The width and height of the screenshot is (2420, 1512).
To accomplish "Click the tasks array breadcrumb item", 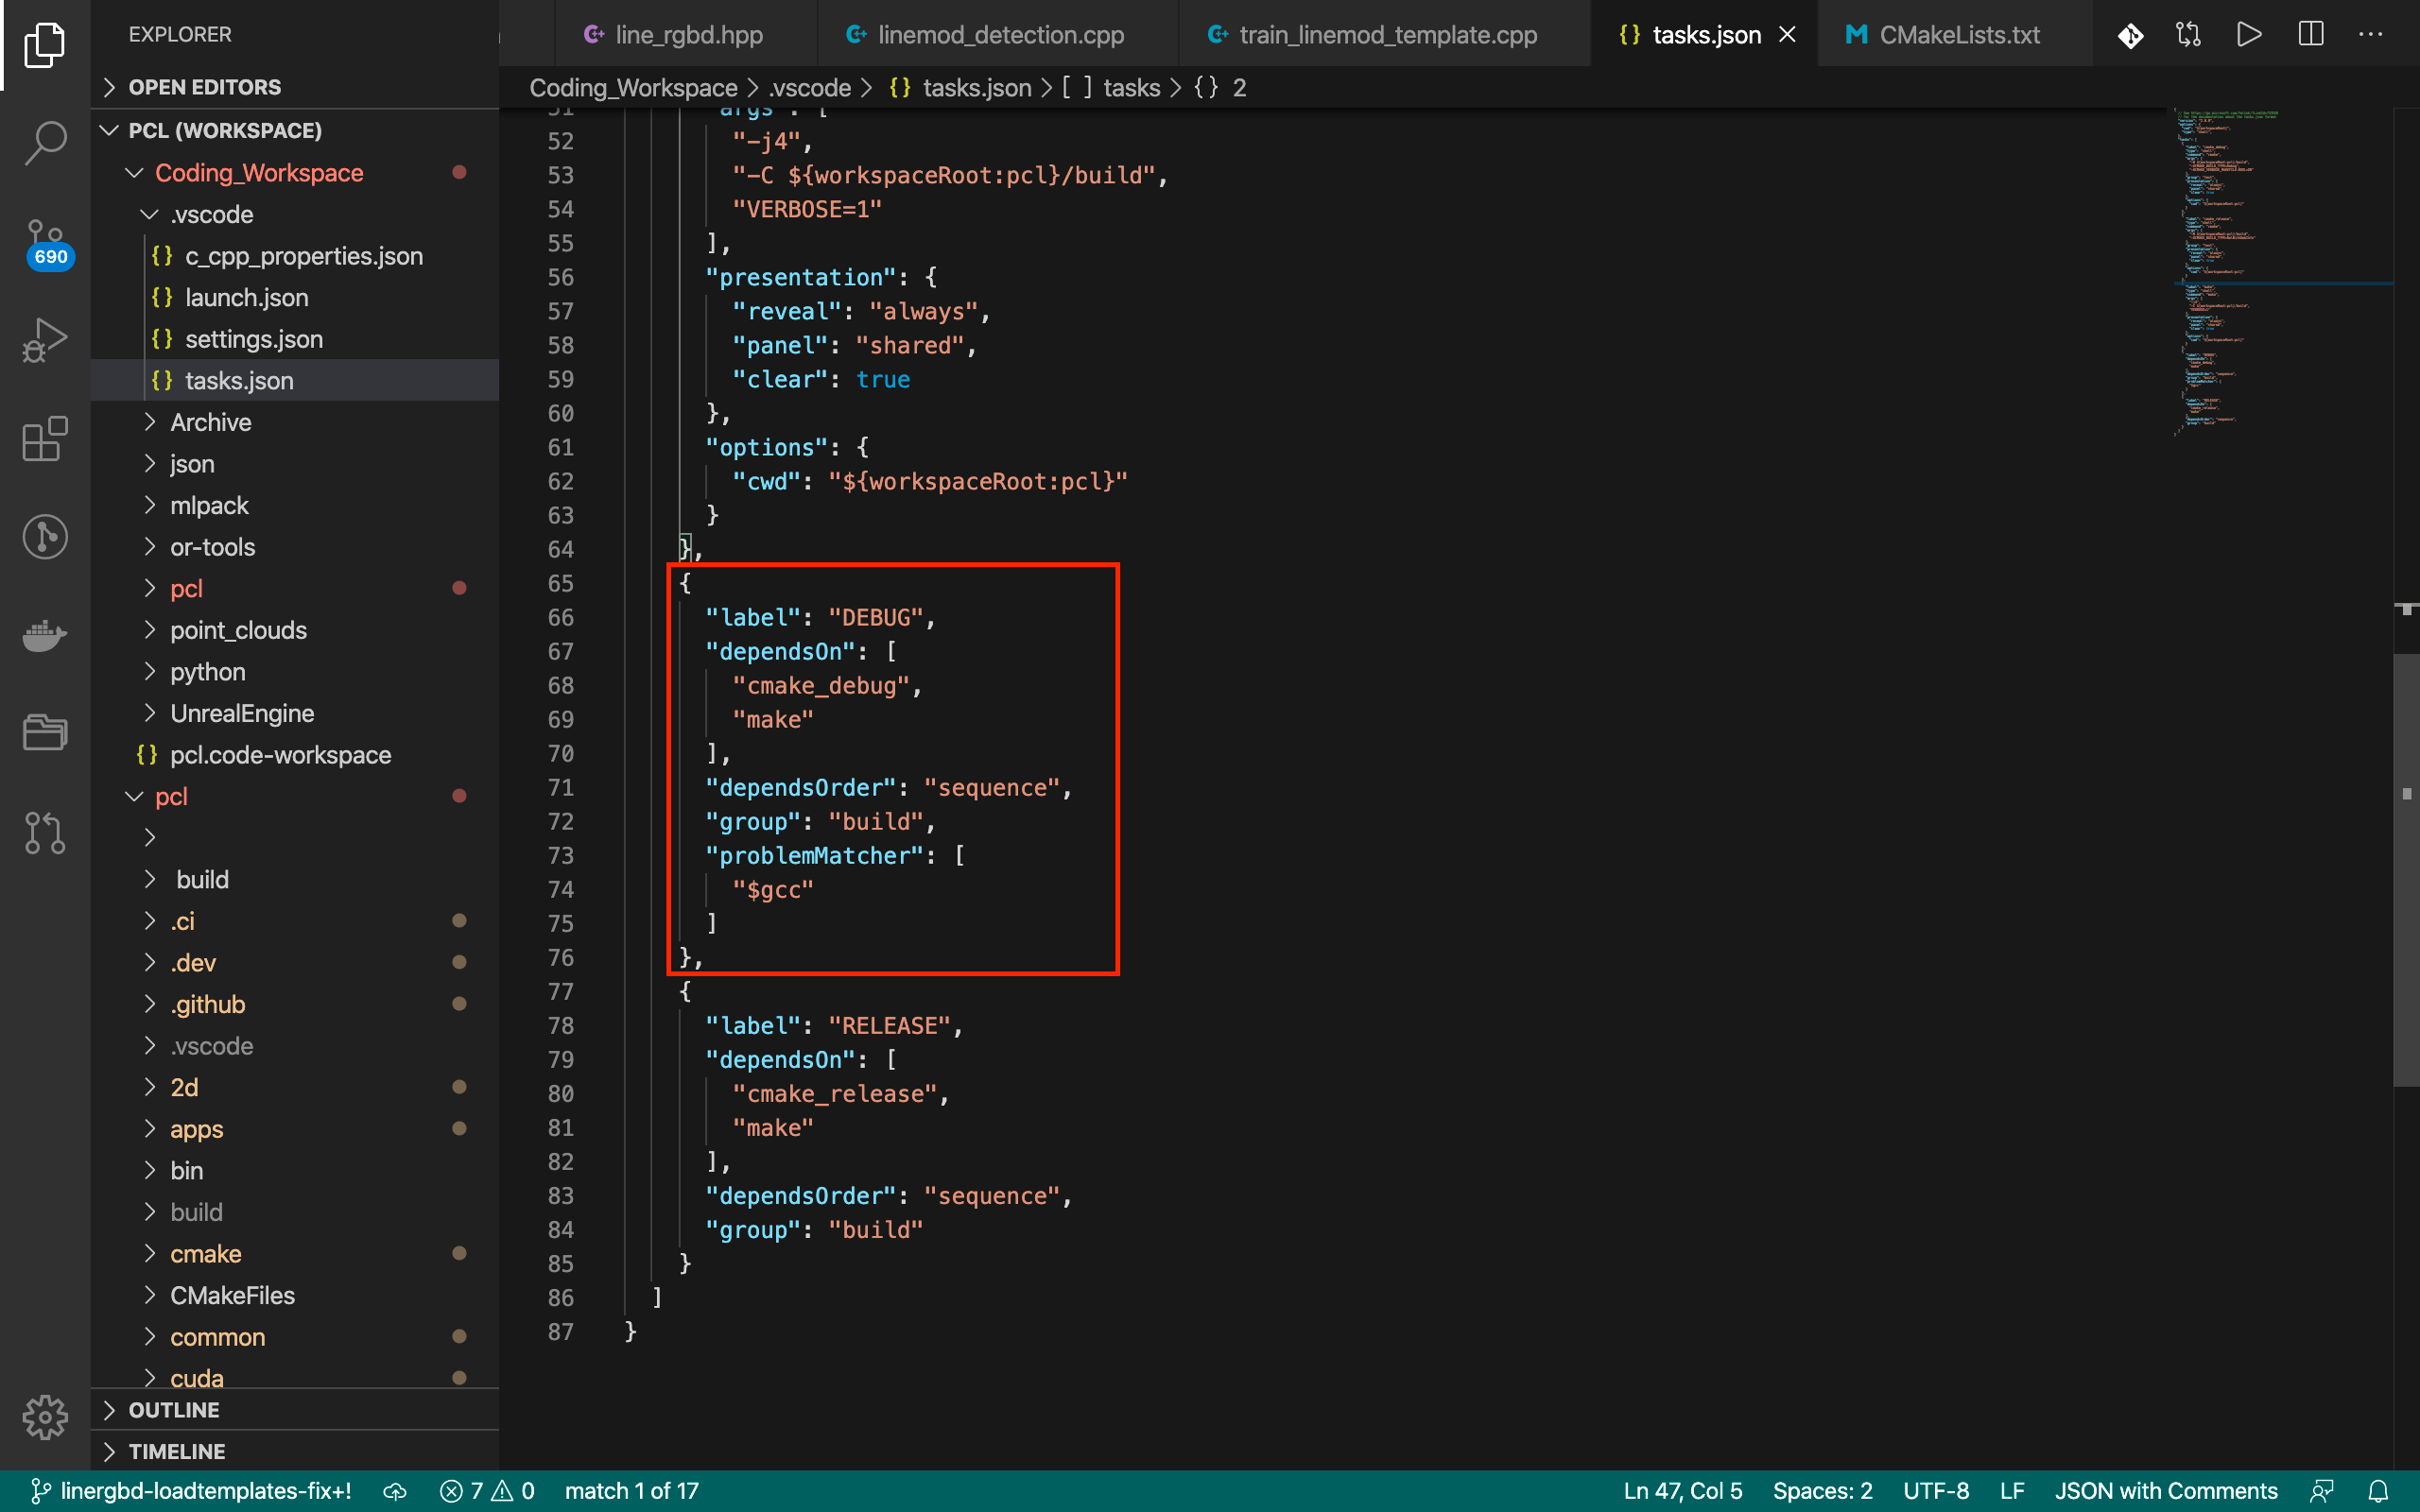I will [x=1111, y=88].
